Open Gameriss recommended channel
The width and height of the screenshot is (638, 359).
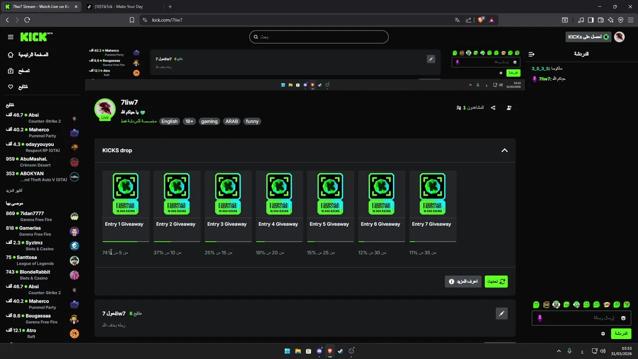(42, 231)
